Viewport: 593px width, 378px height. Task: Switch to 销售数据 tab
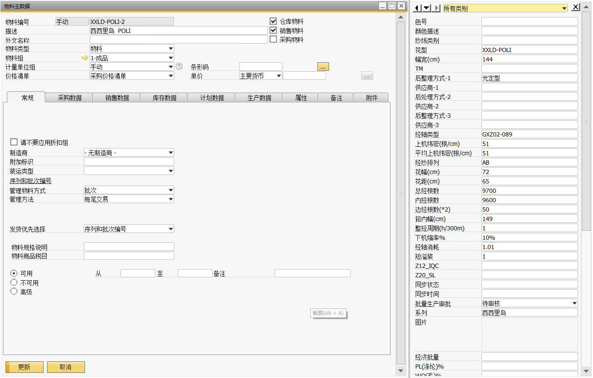pos(117,98)
